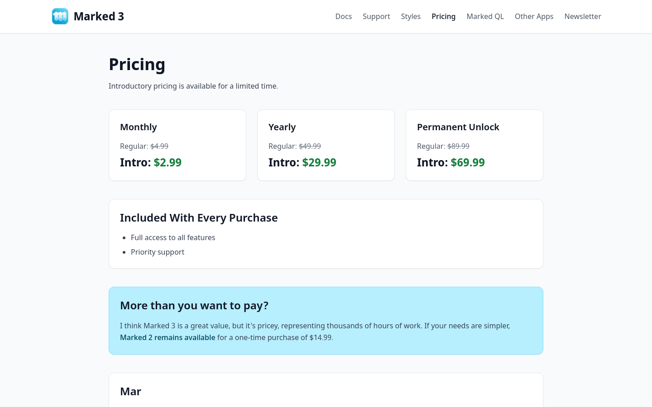
Task: Click the Marked 3 site title
Action: tap(99, 16)
